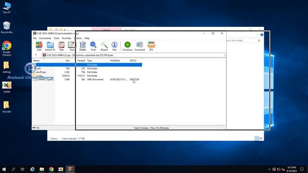
Task: Sort by the CRC32 column header
Action: pos(133,61)
